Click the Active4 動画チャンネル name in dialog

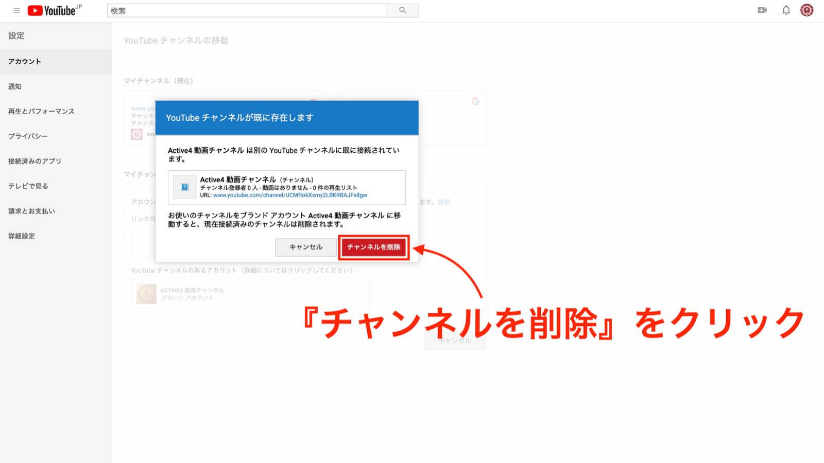[x=238, y=180]
